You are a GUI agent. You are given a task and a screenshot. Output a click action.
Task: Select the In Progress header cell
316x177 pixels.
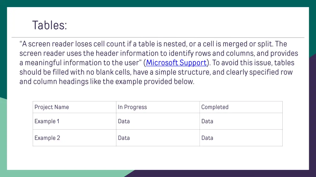158,107
